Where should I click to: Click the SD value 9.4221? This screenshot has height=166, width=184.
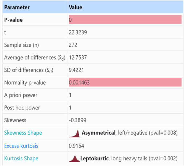click(x=76, y=70)
